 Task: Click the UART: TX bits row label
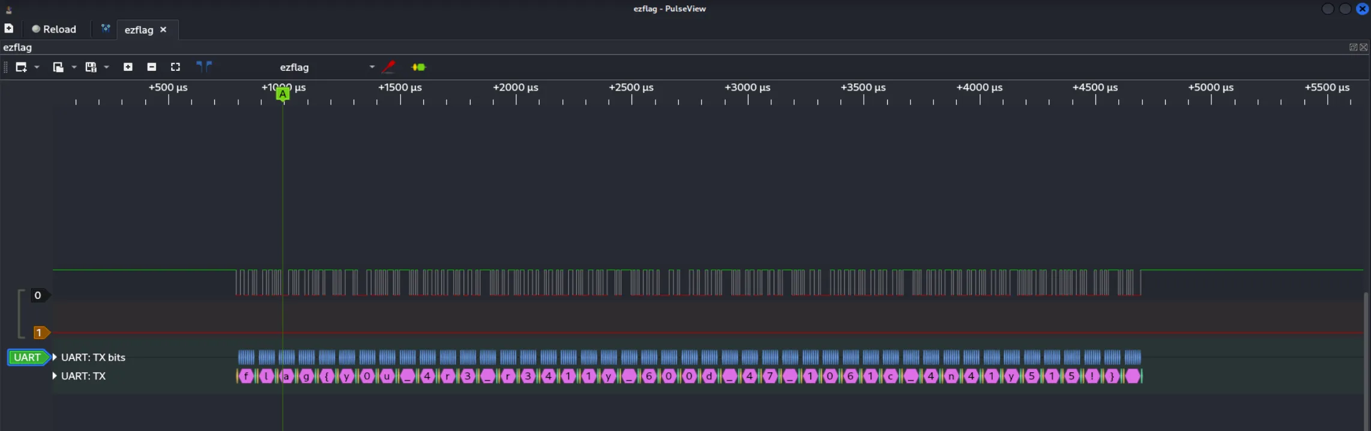[x=93, y=357]
